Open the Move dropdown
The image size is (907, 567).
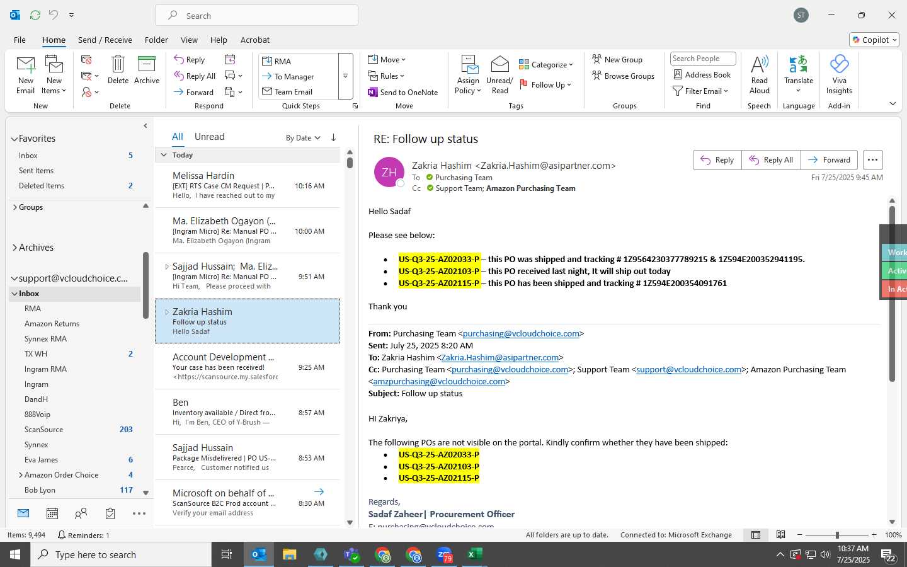387,60
